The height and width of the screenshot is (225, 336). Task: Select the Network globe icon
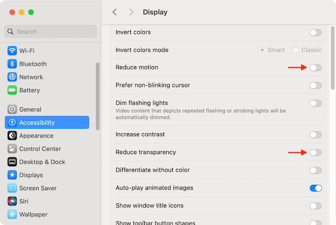point(12,77)
